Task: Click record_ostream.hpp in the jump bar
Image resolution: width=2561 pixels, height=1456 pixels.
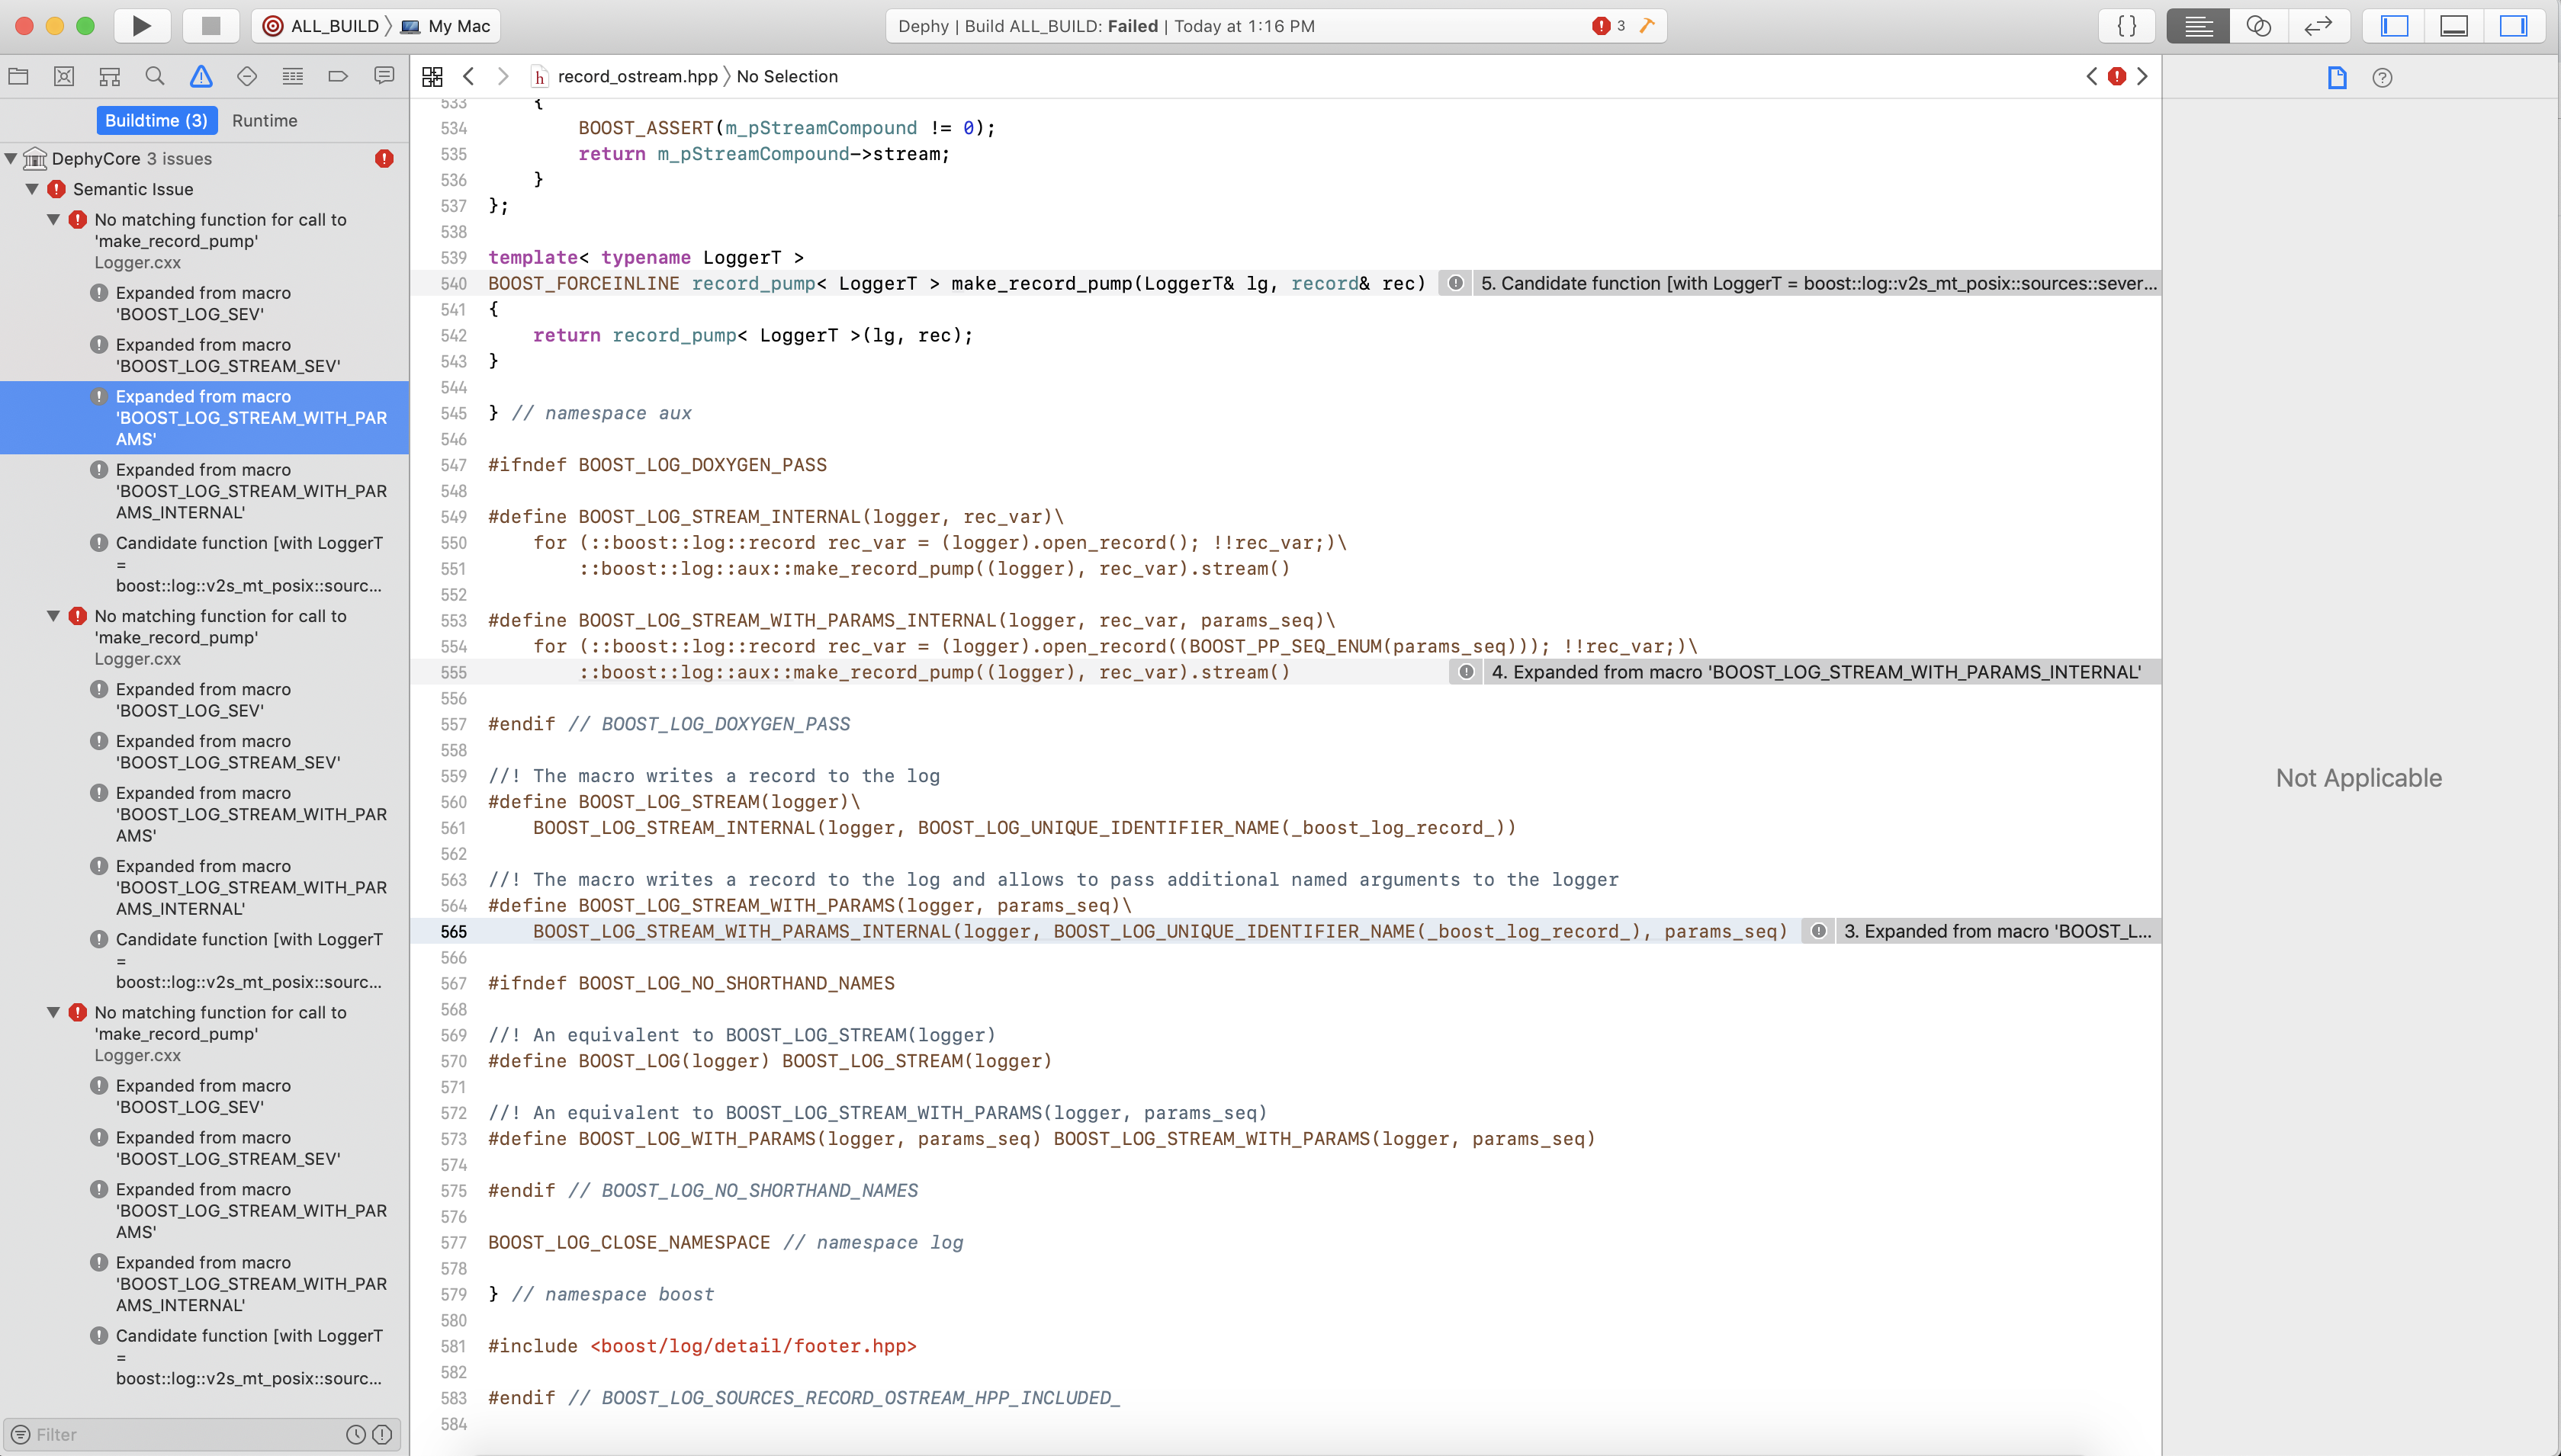Action: pos(636,76)
